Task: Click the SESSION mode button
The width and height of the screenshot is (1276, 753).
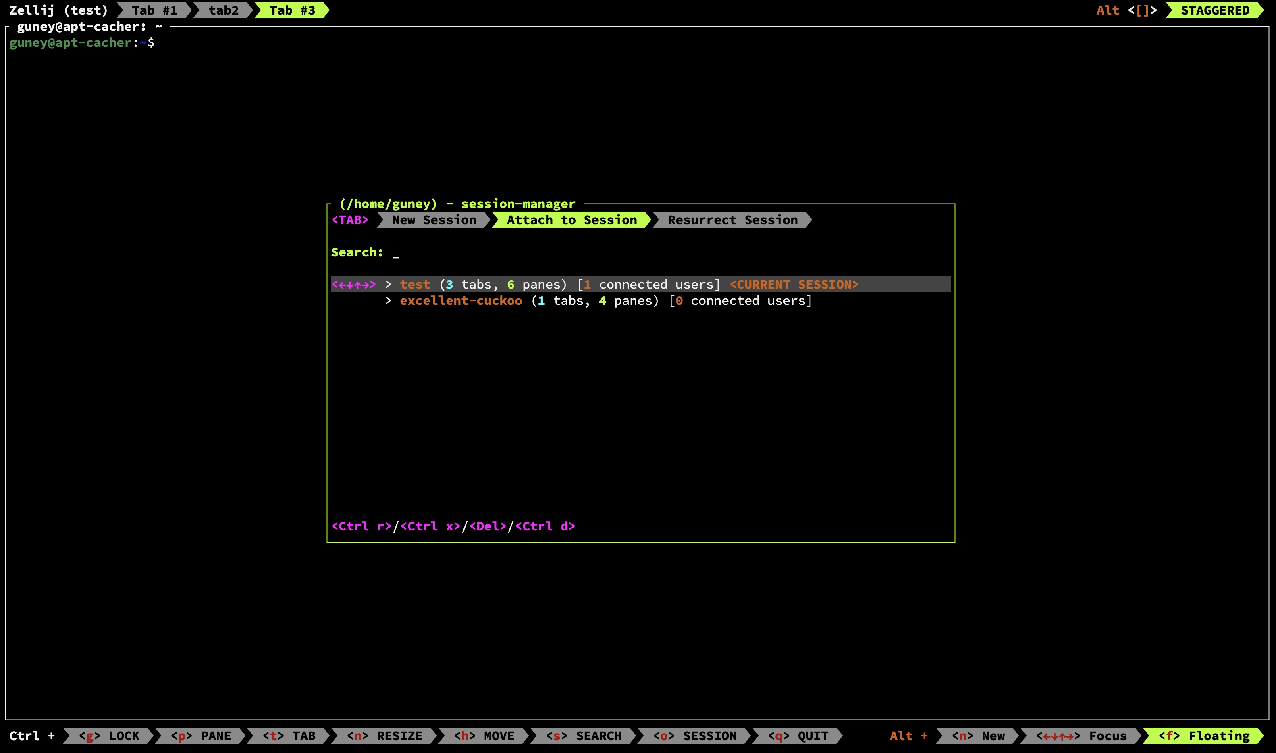Action: [694, 736]
